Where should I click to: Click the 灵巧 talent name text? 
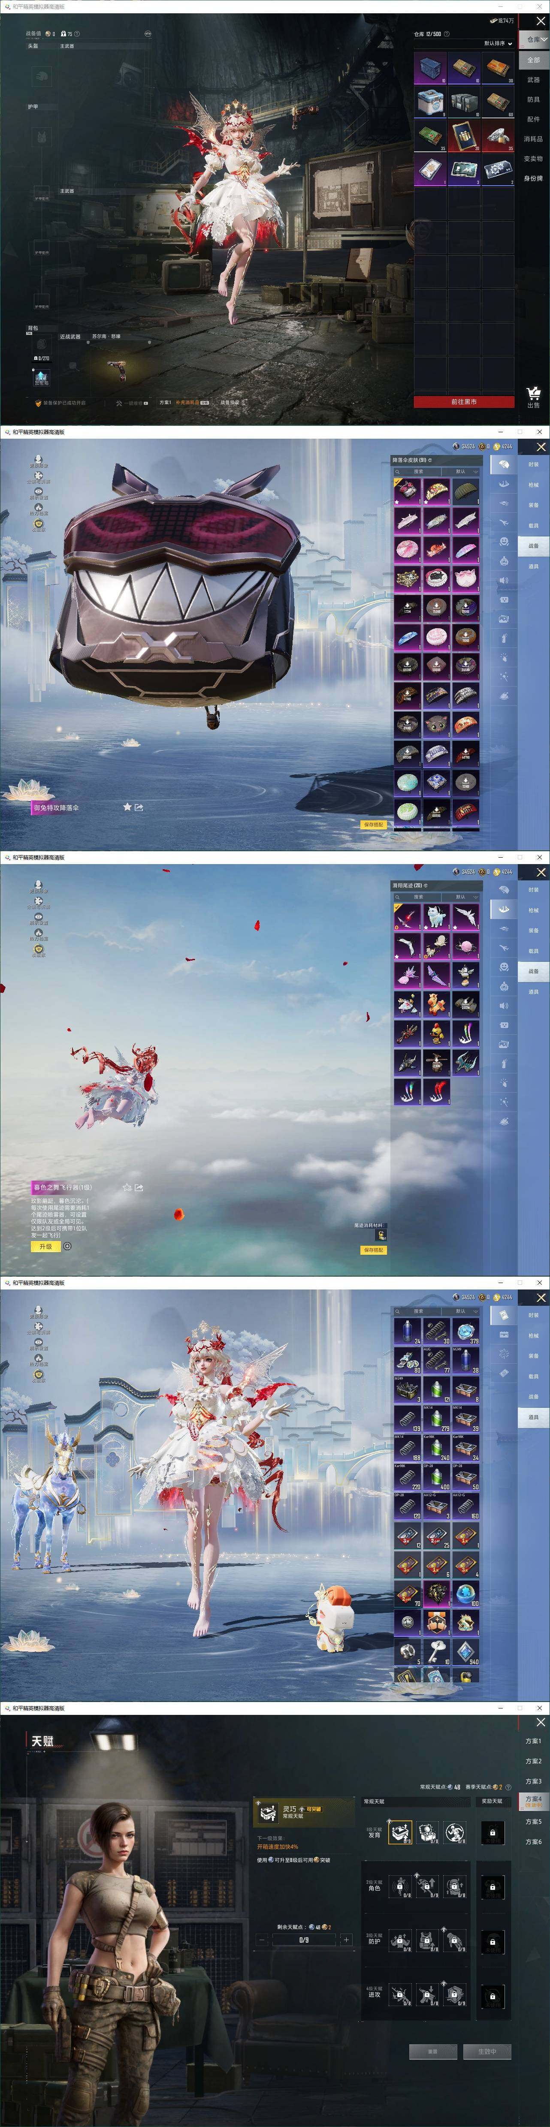[289, 1808]
